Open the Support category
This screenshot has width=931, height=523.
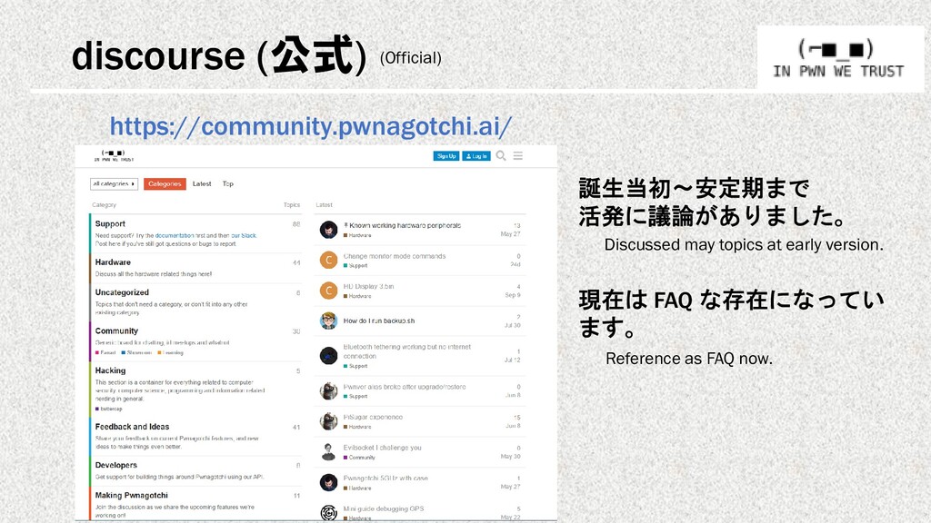(x=110, y=223)
